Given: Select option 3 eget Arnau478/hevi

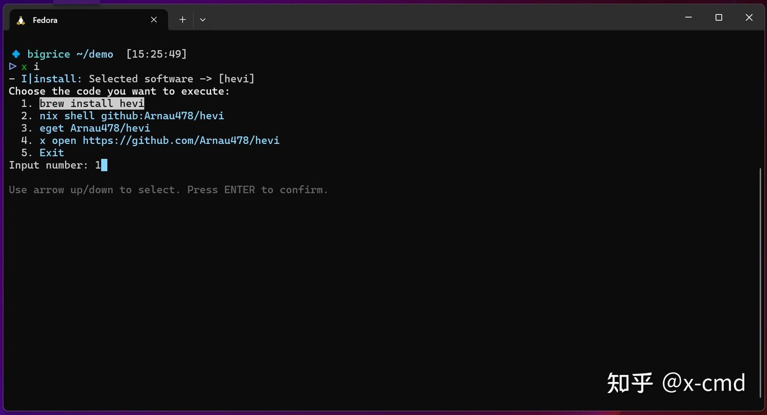Looking at the screenshot, I should point(95,128).
